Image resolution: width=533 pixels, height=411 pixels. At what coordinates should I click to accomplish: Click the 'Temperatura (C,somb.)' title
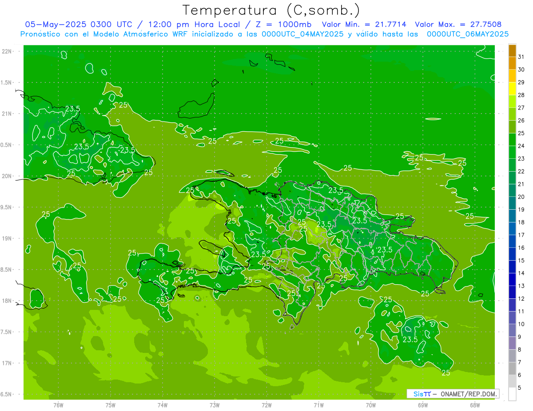[x=271, y=10]
